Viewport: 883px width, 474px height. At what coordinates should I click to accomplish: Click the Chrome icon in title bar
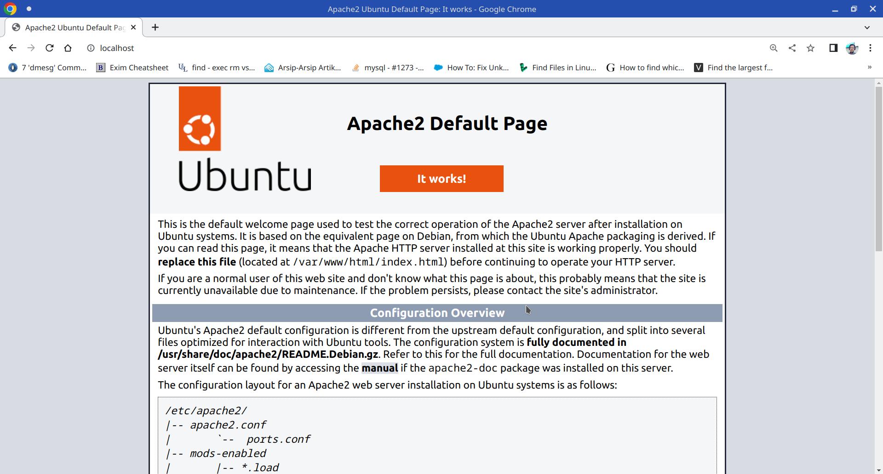tap(10, 9)
